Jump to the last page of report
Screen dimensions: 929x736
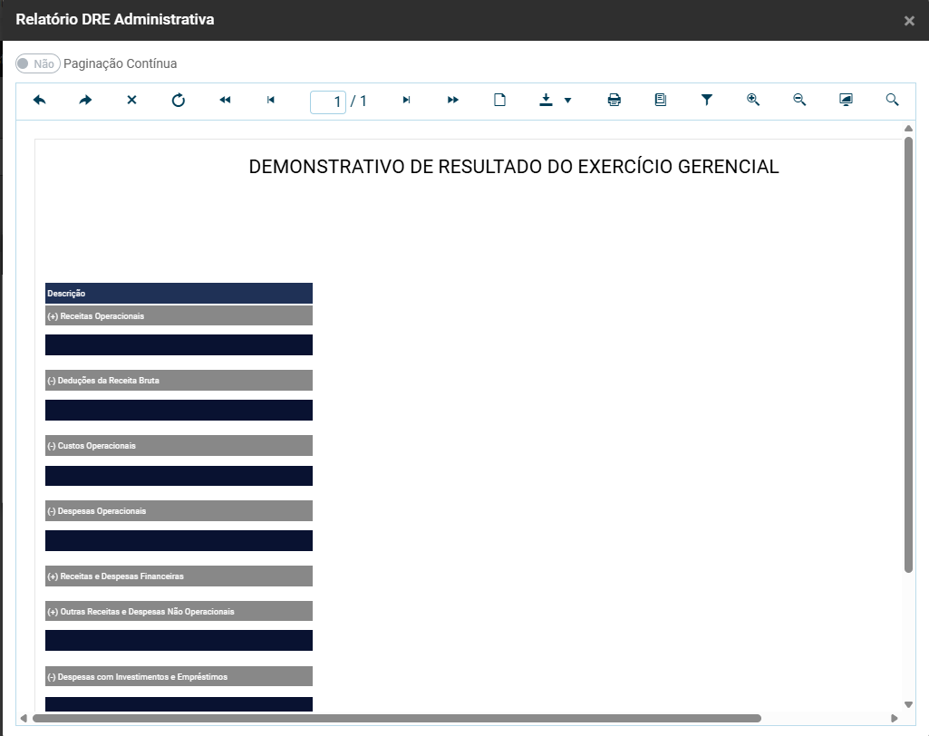pyautogui.click(x=453, y=100)
